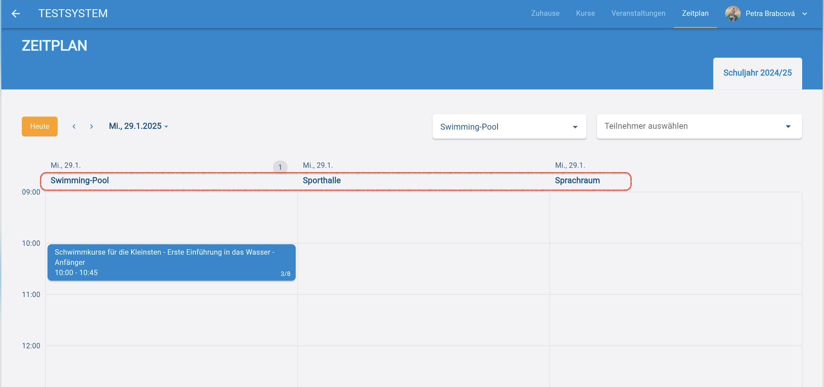
Task: Open the Swimming-Pool location dropdown
Action: tap(509, 127)
